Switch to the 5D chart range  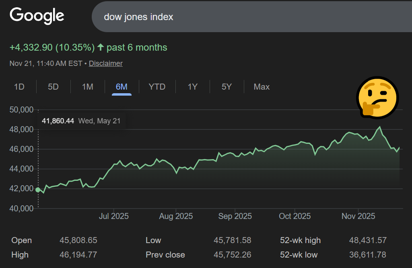coord(53,87)
